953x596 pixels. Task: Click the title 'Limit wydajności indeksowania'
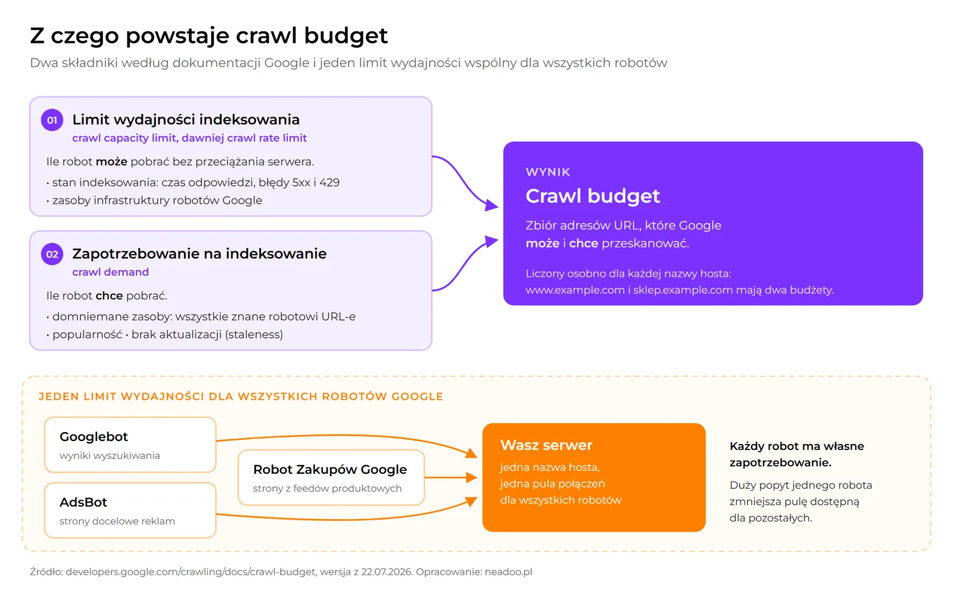[186, 119]
